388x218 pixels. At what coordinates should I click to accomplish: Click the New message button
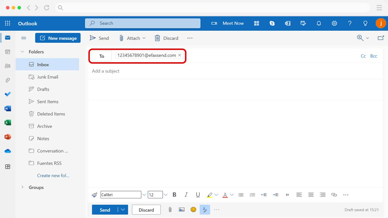pyautogui.click(x=58, y=38)
